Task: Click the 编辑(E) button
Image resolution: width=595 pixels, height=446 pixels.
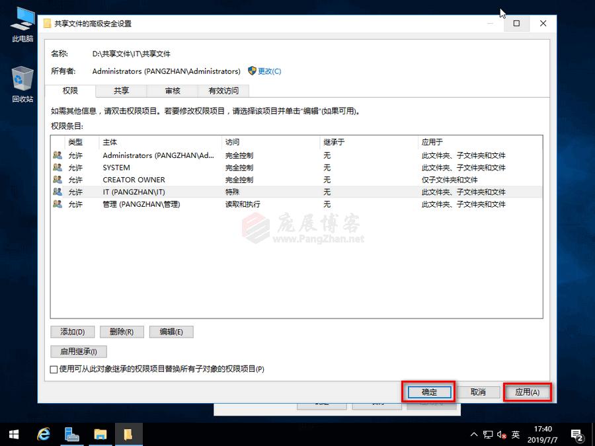Action: 171,332
